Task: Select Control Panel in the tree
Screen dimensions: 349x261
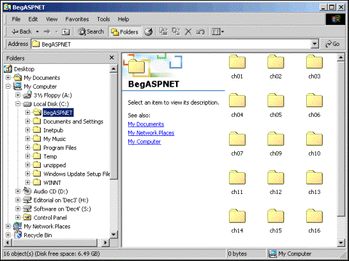Action: coord(50,218)
